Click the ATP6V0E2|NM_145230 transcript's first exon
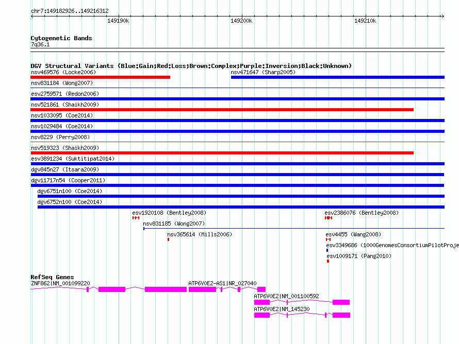 [262, 315]
